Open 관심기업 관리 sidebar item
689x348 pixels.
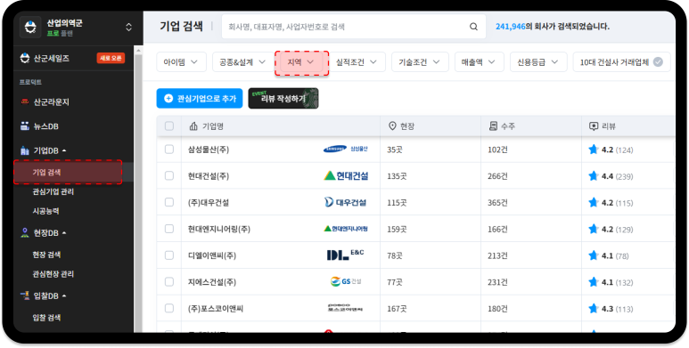(x=53, y=191)
